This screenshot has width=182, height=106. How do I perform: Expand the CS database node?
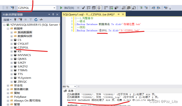pyautogui.click(x=12, y=40)
